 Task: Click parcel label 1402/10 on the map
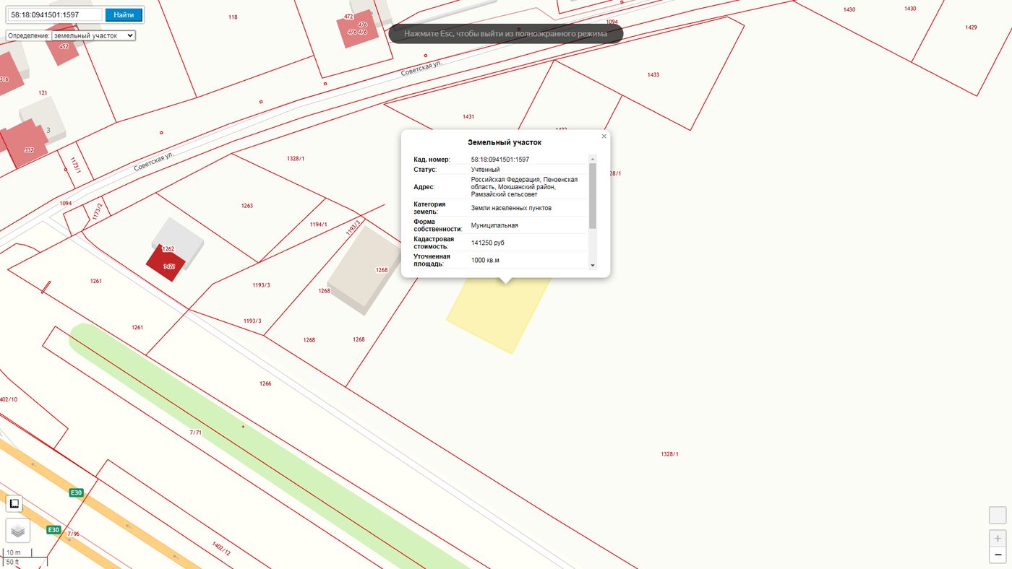pos(8,399)
